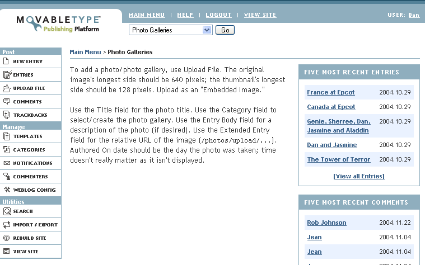Click the Trackbacks icon in sidebar

(7, 115)
